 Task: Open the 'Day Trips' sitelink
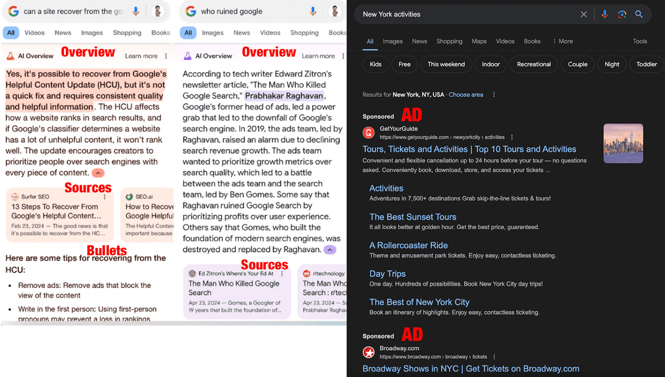(388, 274)
